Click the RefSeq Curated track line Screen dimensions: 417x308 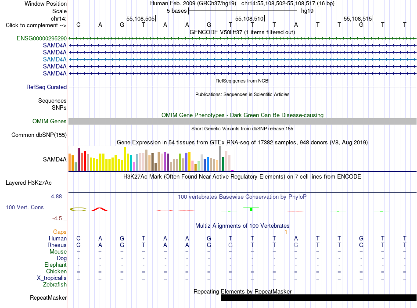point(242,87)
